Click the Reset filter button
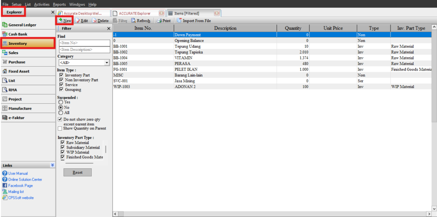The image size is (437, 217). click(78, 173)
